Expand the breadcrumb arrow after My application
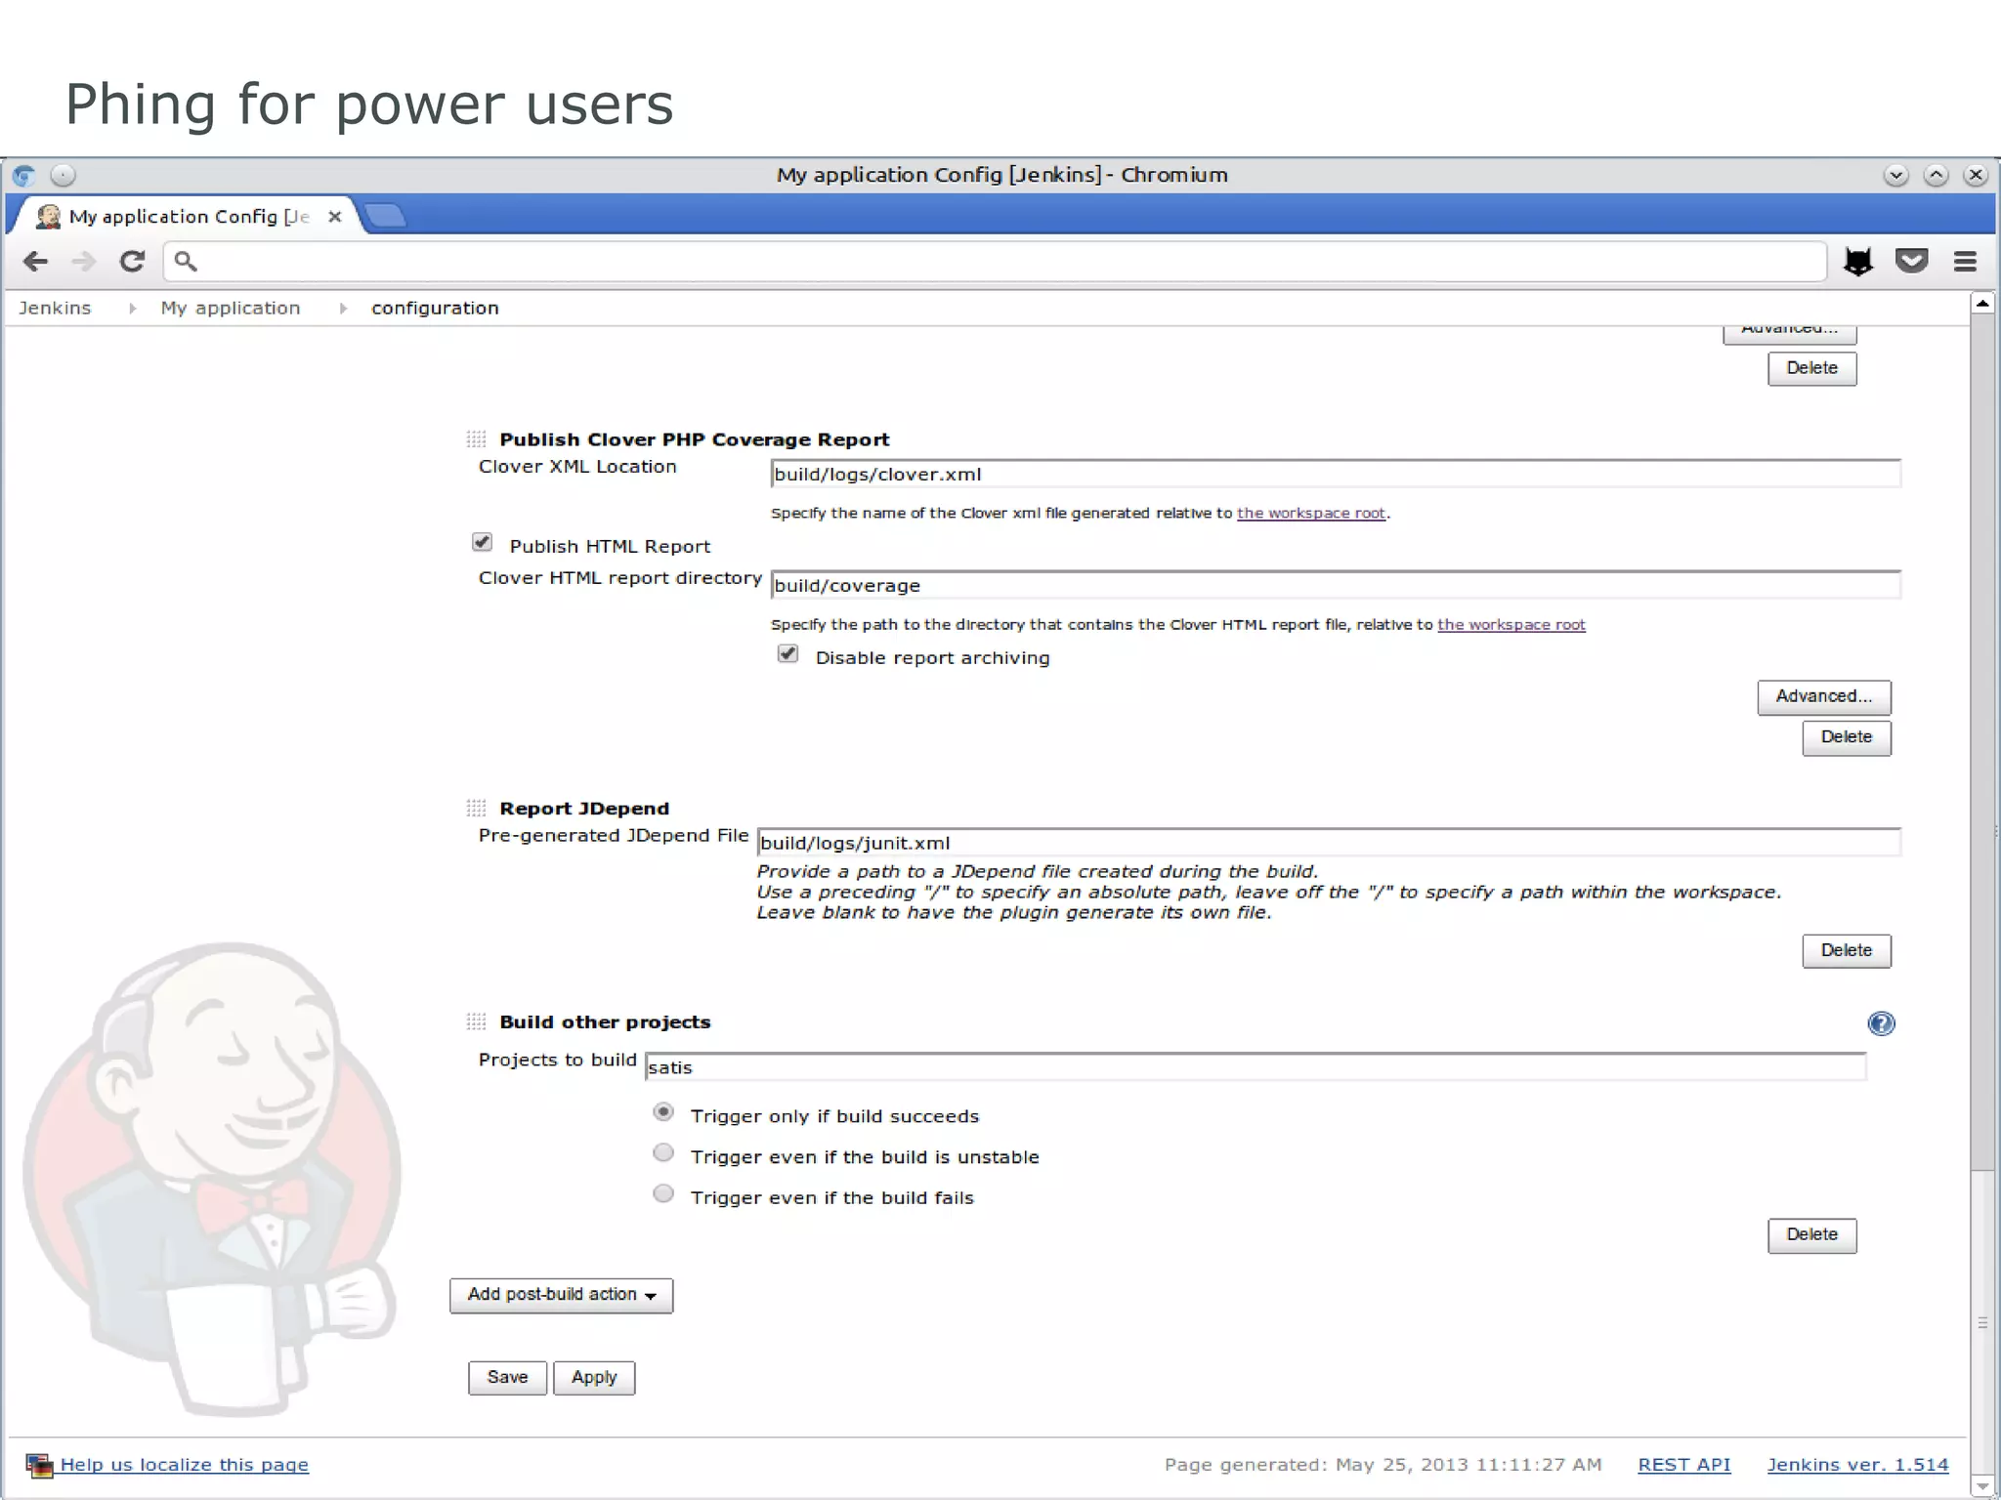This screenshot has width=2001, height=1500. 343,309
